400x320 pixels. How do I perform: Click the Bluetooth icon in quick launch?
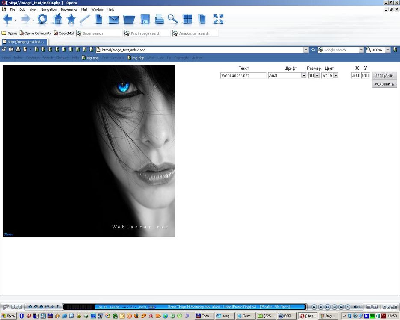coord(21,316)
